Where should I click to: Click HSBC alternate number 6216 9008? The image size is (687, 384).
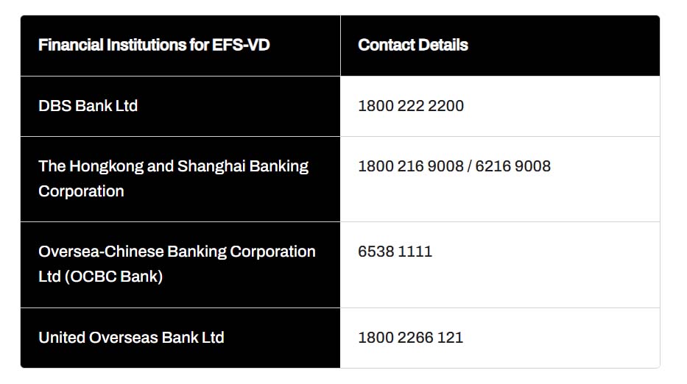513,166
